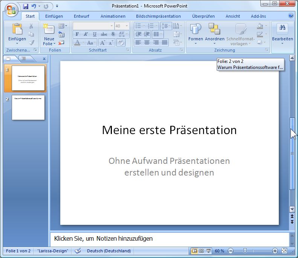Click the zoom level 60 % button
This screenshot has height=258, width=298.
pos(219,251)
